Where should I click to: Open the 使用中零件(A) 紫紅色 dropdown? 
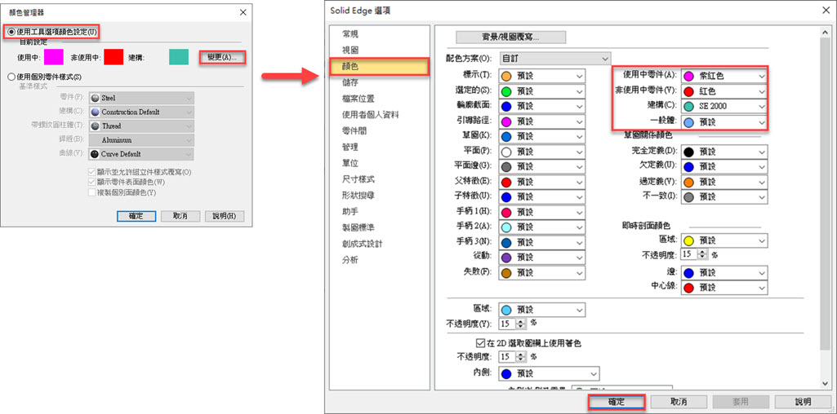(724, 76)
